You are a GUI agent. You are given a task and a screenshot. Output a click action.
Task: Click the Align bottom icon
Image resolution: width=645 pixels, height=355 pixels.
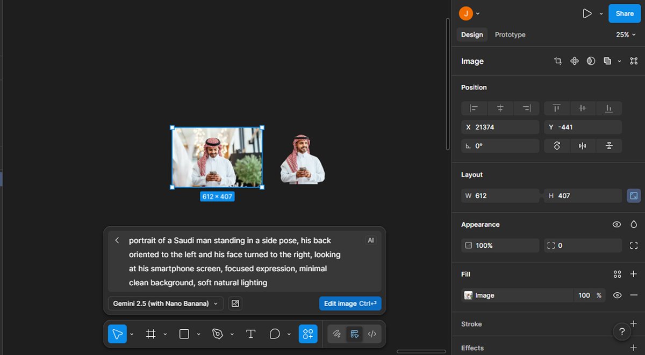[x=609, y=108]
